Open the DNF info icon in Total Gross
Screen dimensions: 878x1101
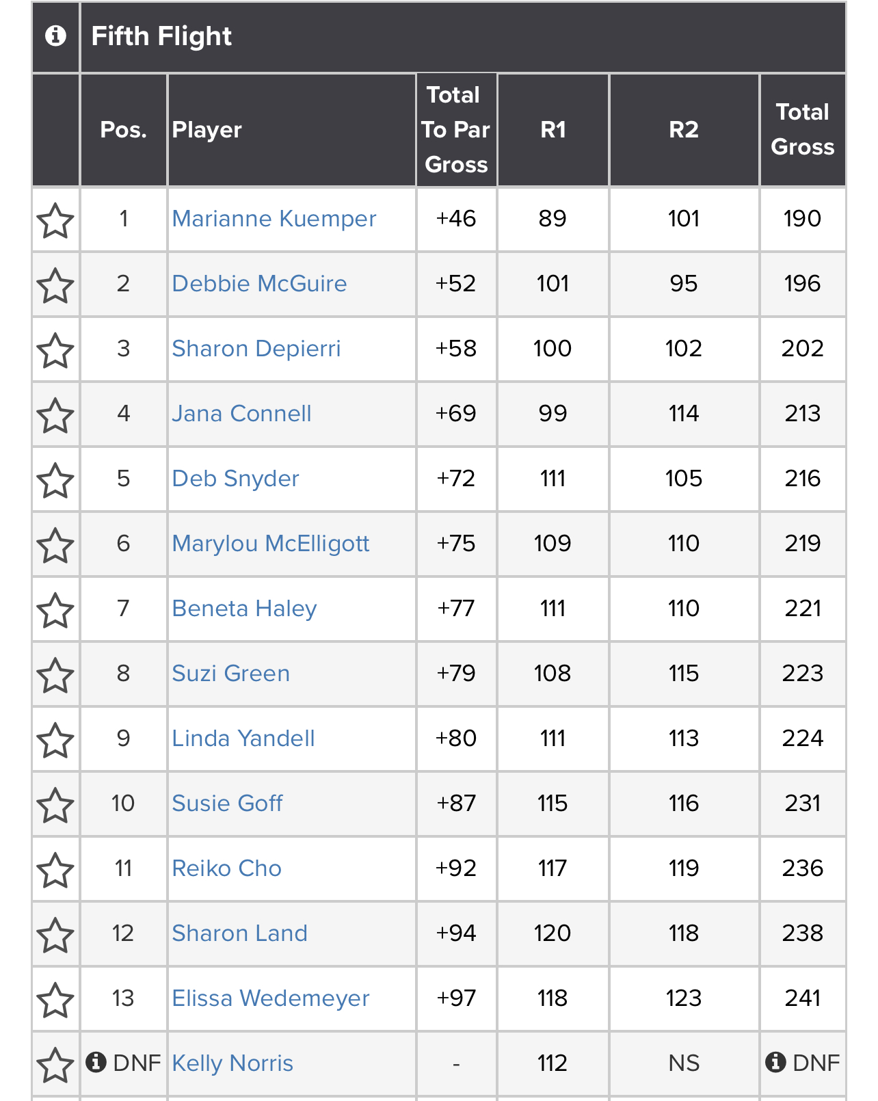click(x=775, y=1062)
